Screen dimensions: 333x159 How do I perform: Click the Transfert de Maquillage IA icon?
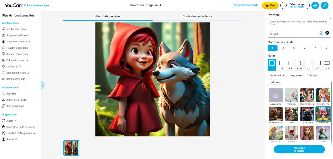pos(4,133)
